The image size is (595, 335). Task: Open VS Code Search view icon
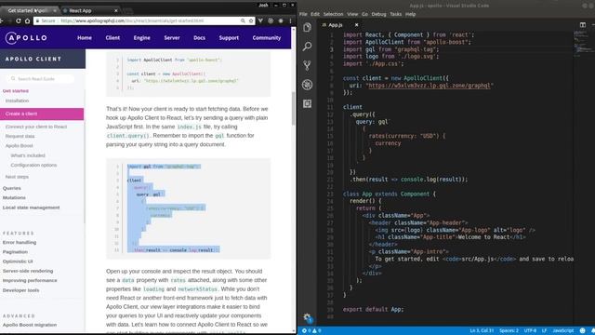(x=307, y=47)
